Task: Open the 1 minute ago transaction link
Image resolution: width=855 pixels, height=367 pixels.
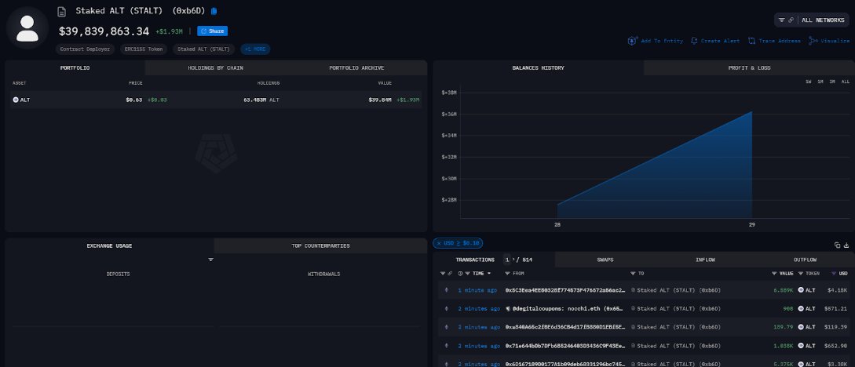Action: point(476,290)
